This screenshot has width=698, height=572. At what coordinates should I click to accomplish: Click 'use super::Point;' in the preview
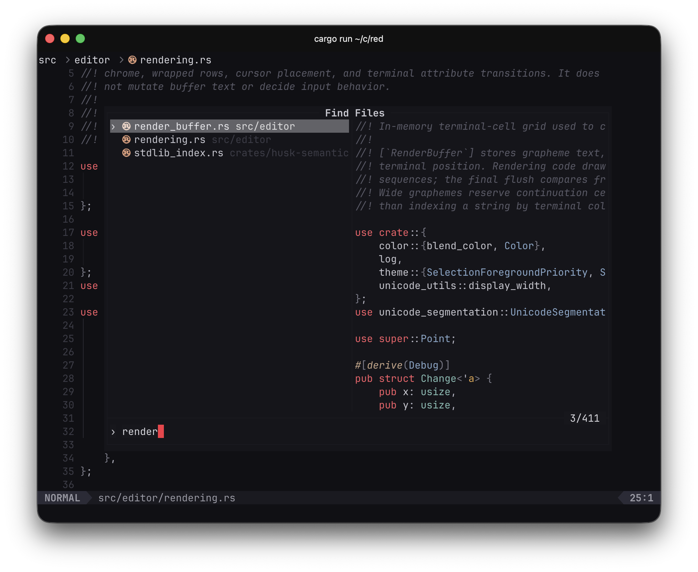(x=405, y=339)
